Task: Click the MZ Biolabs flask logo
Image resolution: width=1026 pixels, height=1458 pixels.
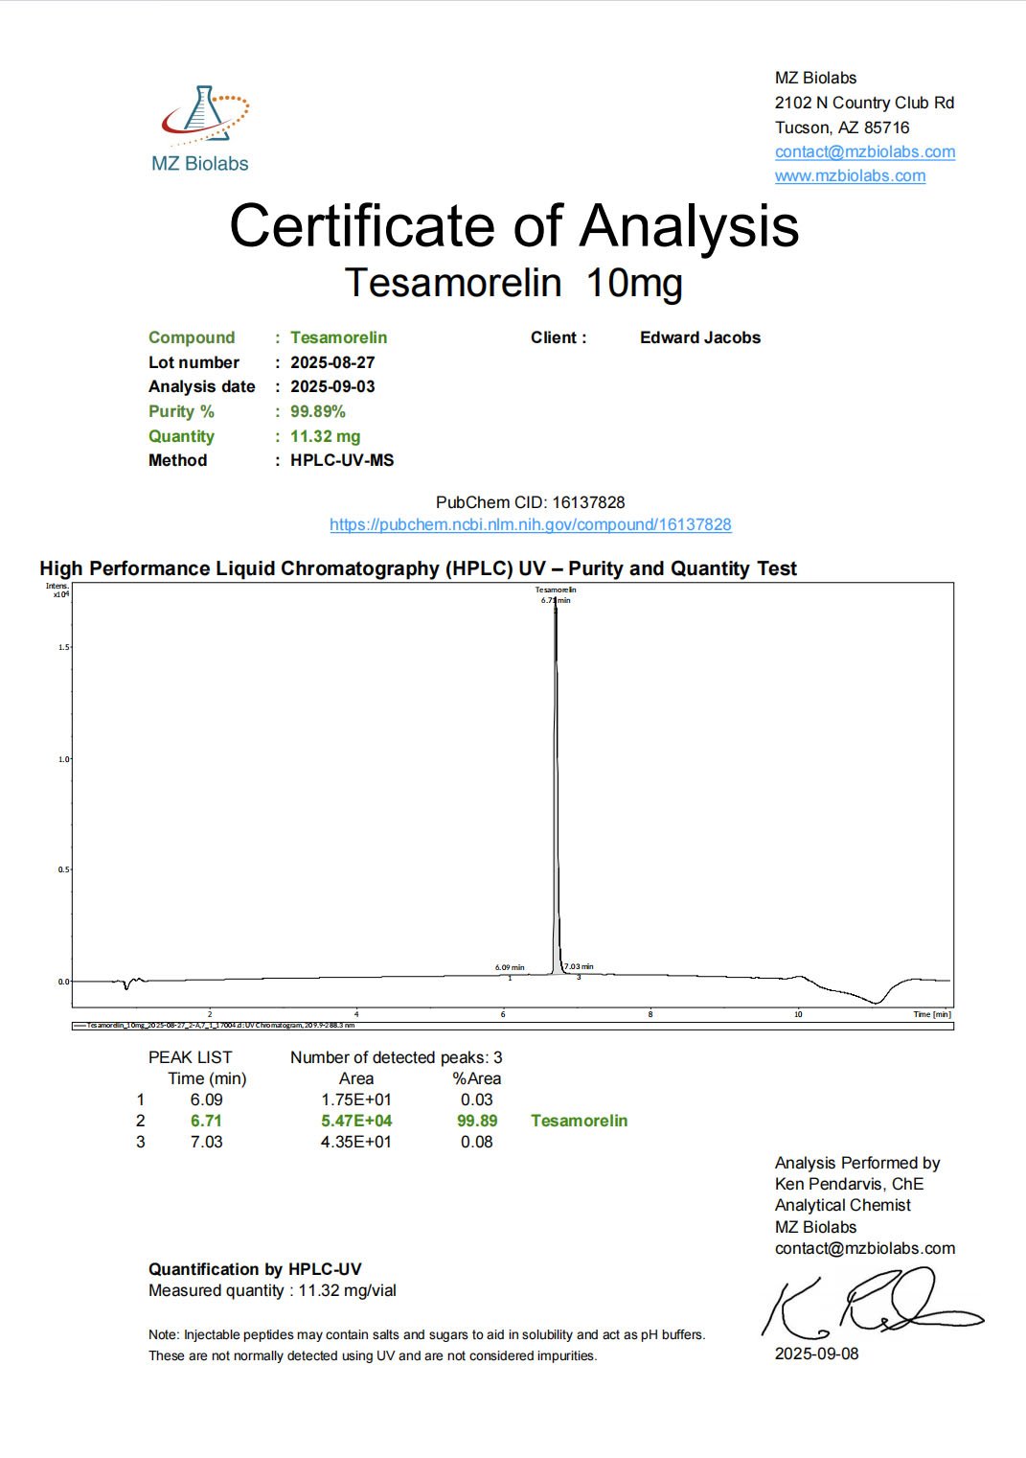Action: pos(204,115)
